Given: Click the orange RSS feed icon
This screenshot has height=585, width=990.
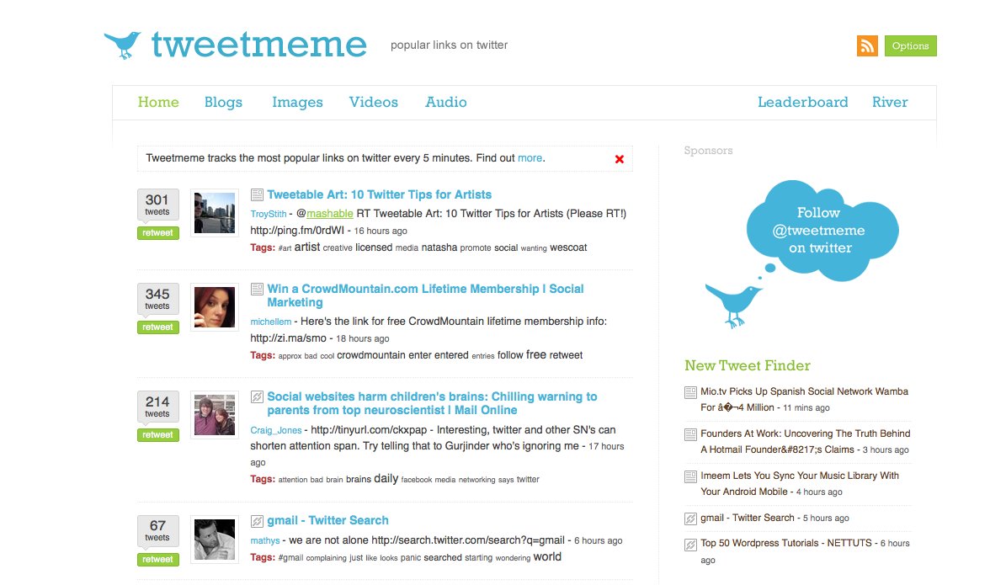Looking at the screenshot, I should point(867,45).
